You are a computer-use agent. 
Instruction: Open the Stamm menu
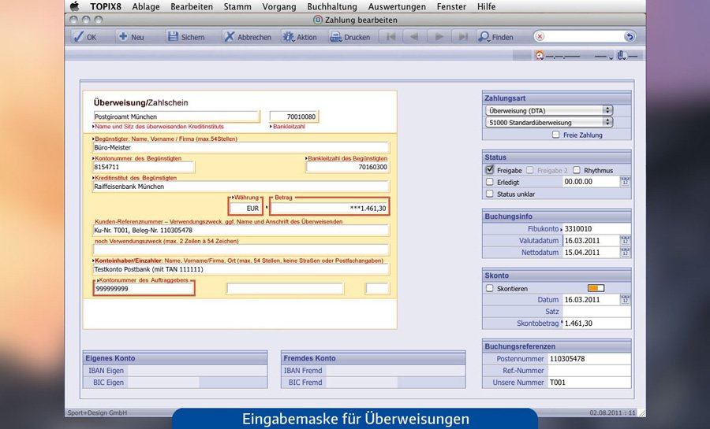pos(237,6)
